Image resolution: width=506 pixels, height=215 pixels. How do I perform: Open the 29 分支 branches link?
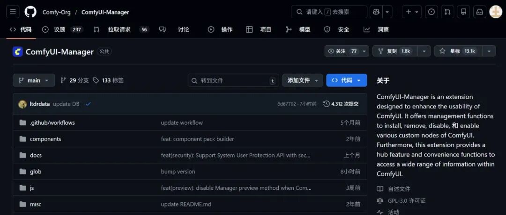tap(74, 80)
